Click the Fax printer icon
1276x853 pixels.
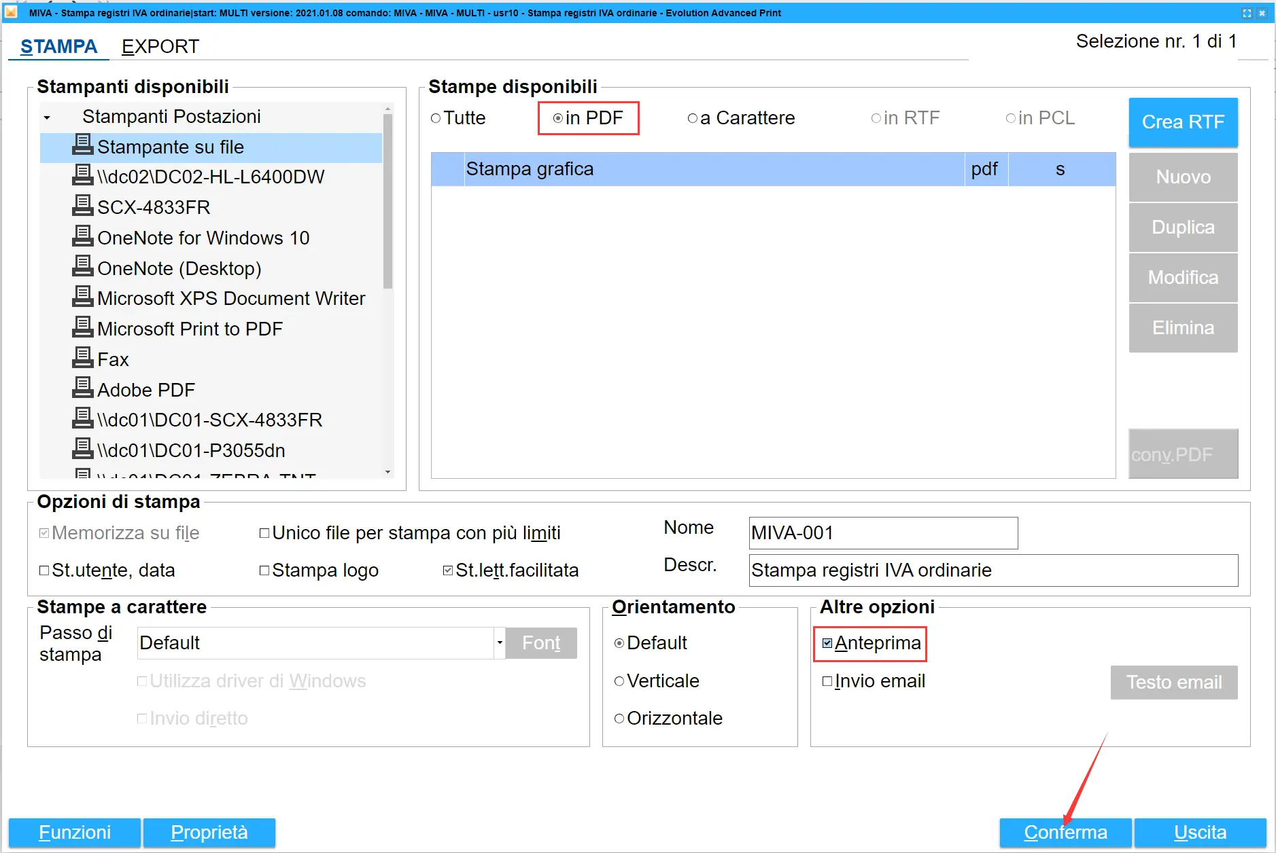point(82,358)
